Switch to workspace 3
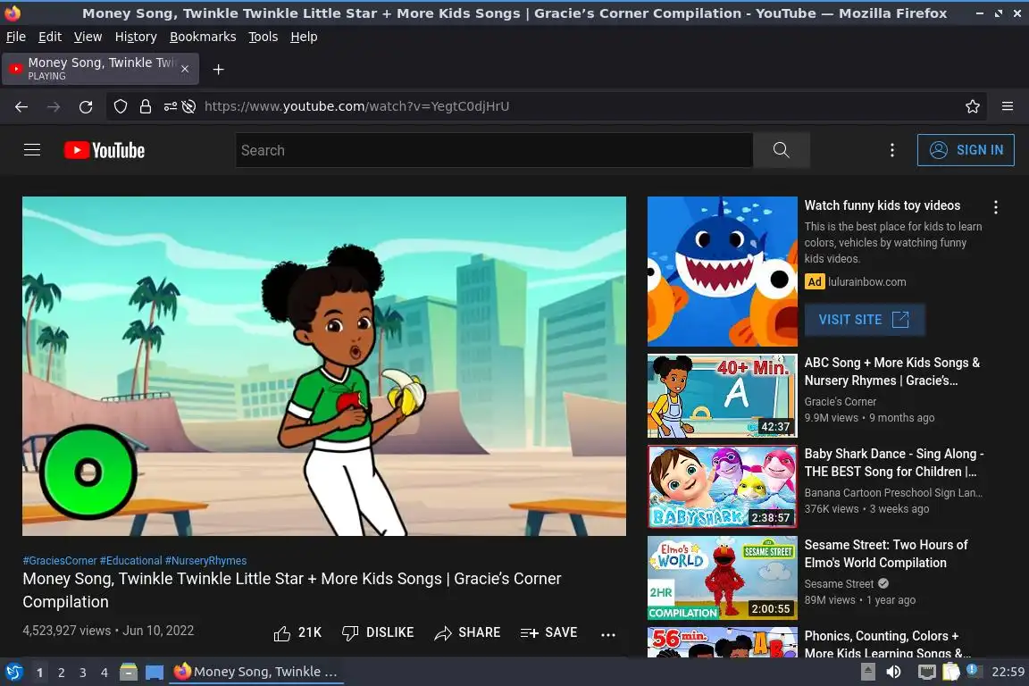The width and height of the screenshot is (1029, 686). [x=83, y=673]
